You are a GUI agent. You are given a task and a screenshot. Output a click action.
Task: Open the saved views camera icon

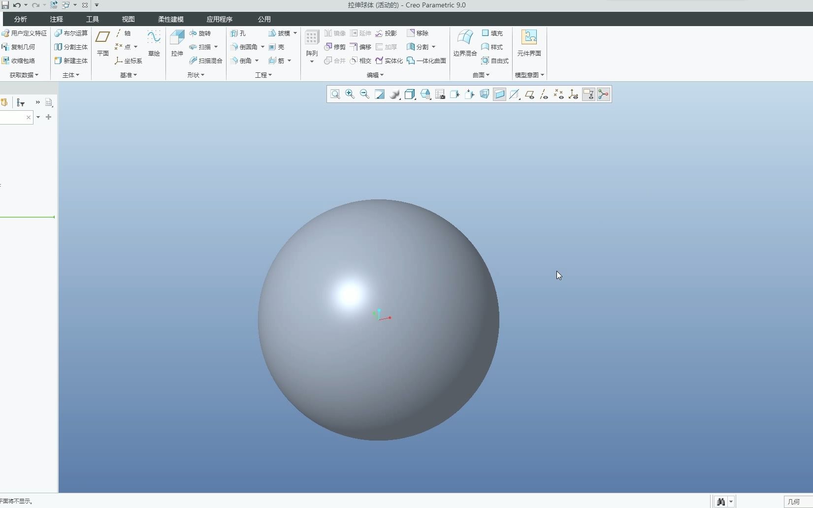point(440,94)
